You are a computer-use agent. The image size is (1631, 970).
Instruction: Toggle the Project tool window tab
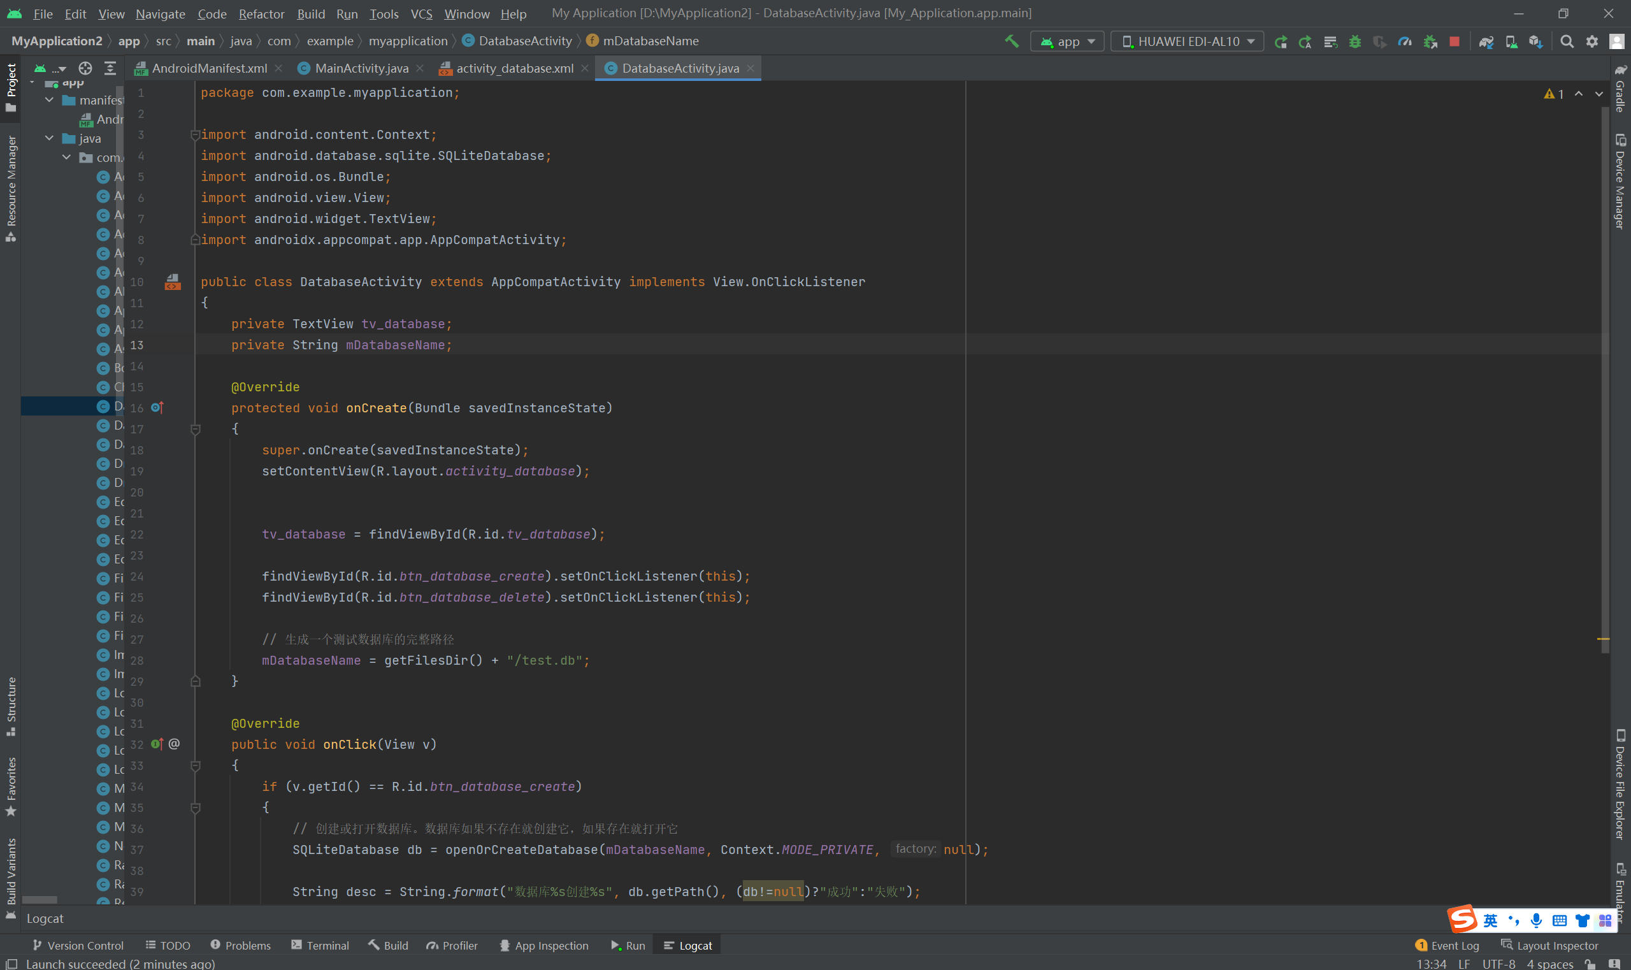[11, 87]
